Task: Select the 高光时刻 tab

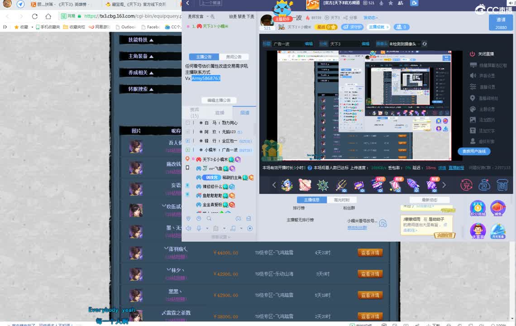Action: (x=341, y=200)
